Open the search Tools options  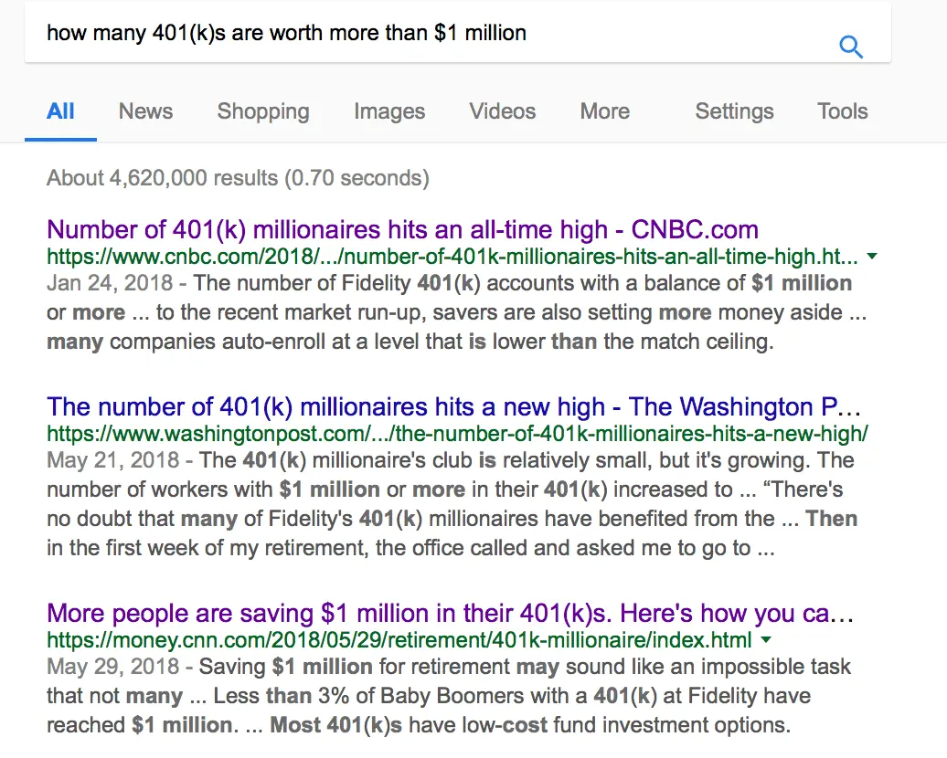pyautogui.click(x=841, y=111)
